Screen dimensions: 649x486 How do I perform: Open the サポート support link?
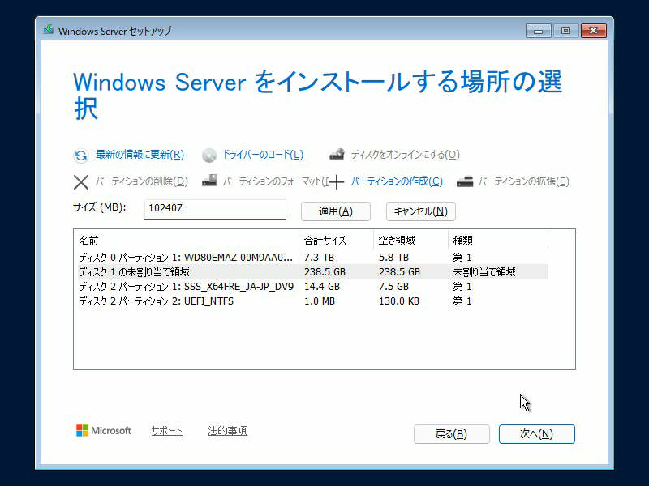[x=166, y=431]
